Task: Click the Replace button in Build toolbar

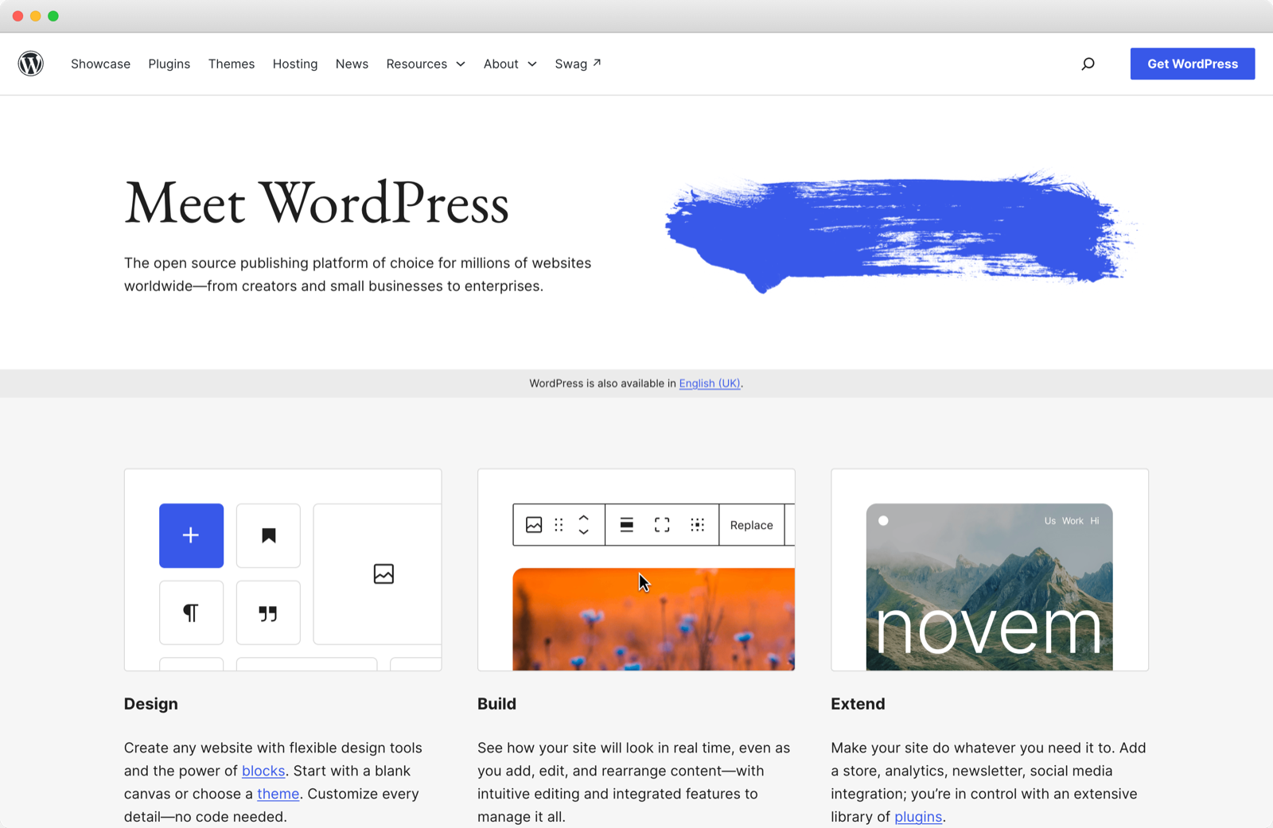Action: click(x=751, y=525)
